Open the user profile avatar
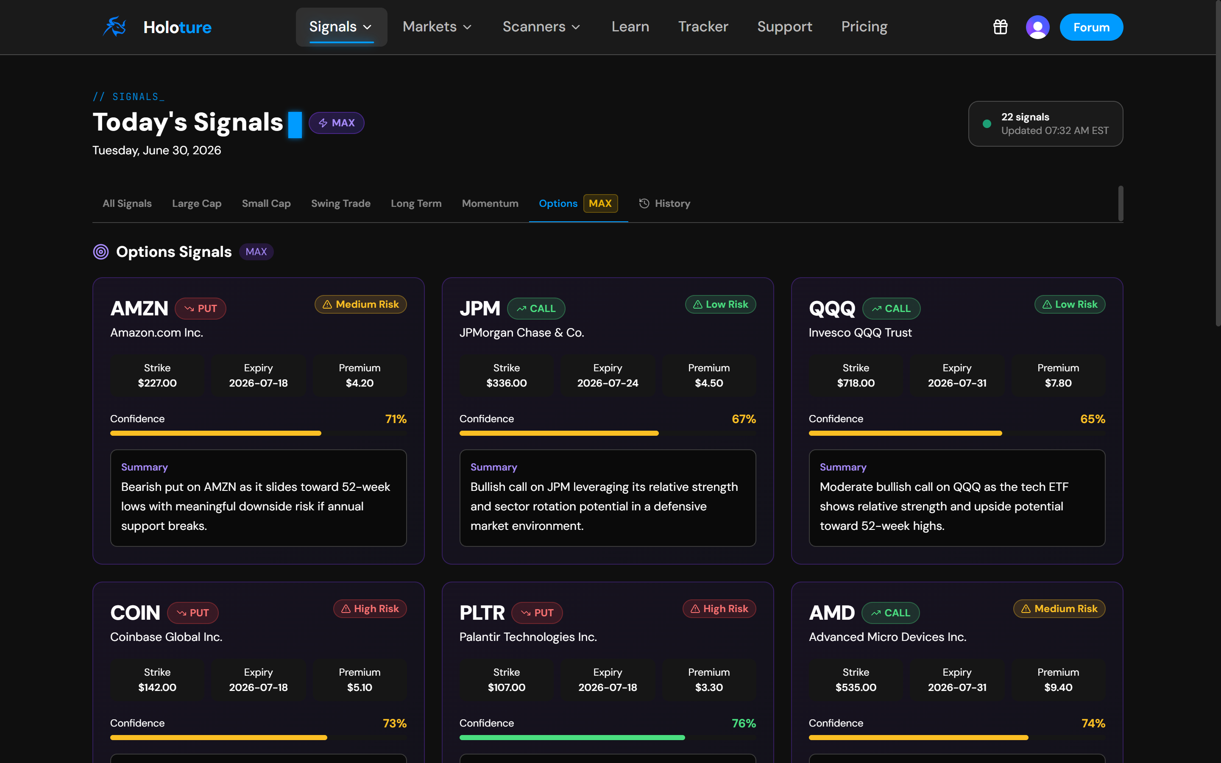Image resolution: width=1221 pixels, height=763 pixels. tap(1037, 27)
